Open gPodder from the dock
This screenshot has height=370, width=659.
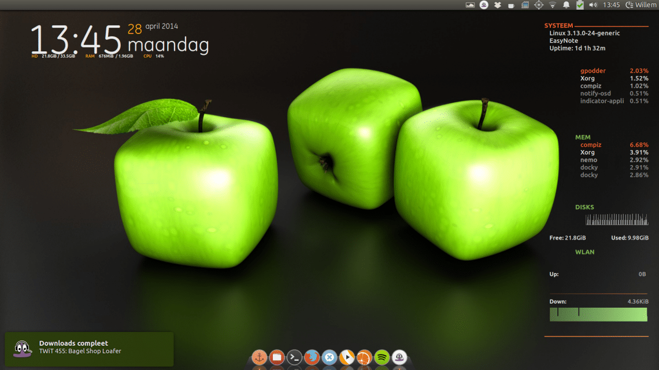[x=399, y=357]
